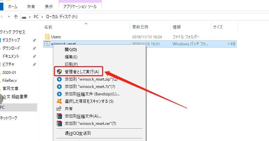
Task: Switch to the アプリケーション ツール tab
Action: pyautogui.click(x=79, y=6)
